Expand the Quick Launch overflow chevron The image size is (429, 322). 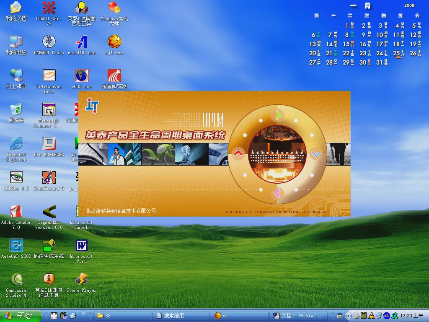[83, 314]
